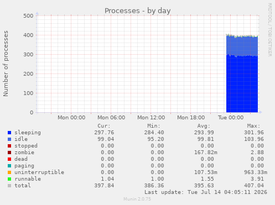Click total minimum value 386.36
The width and height of the screenshot is (275, 205).
pos(154,186)
